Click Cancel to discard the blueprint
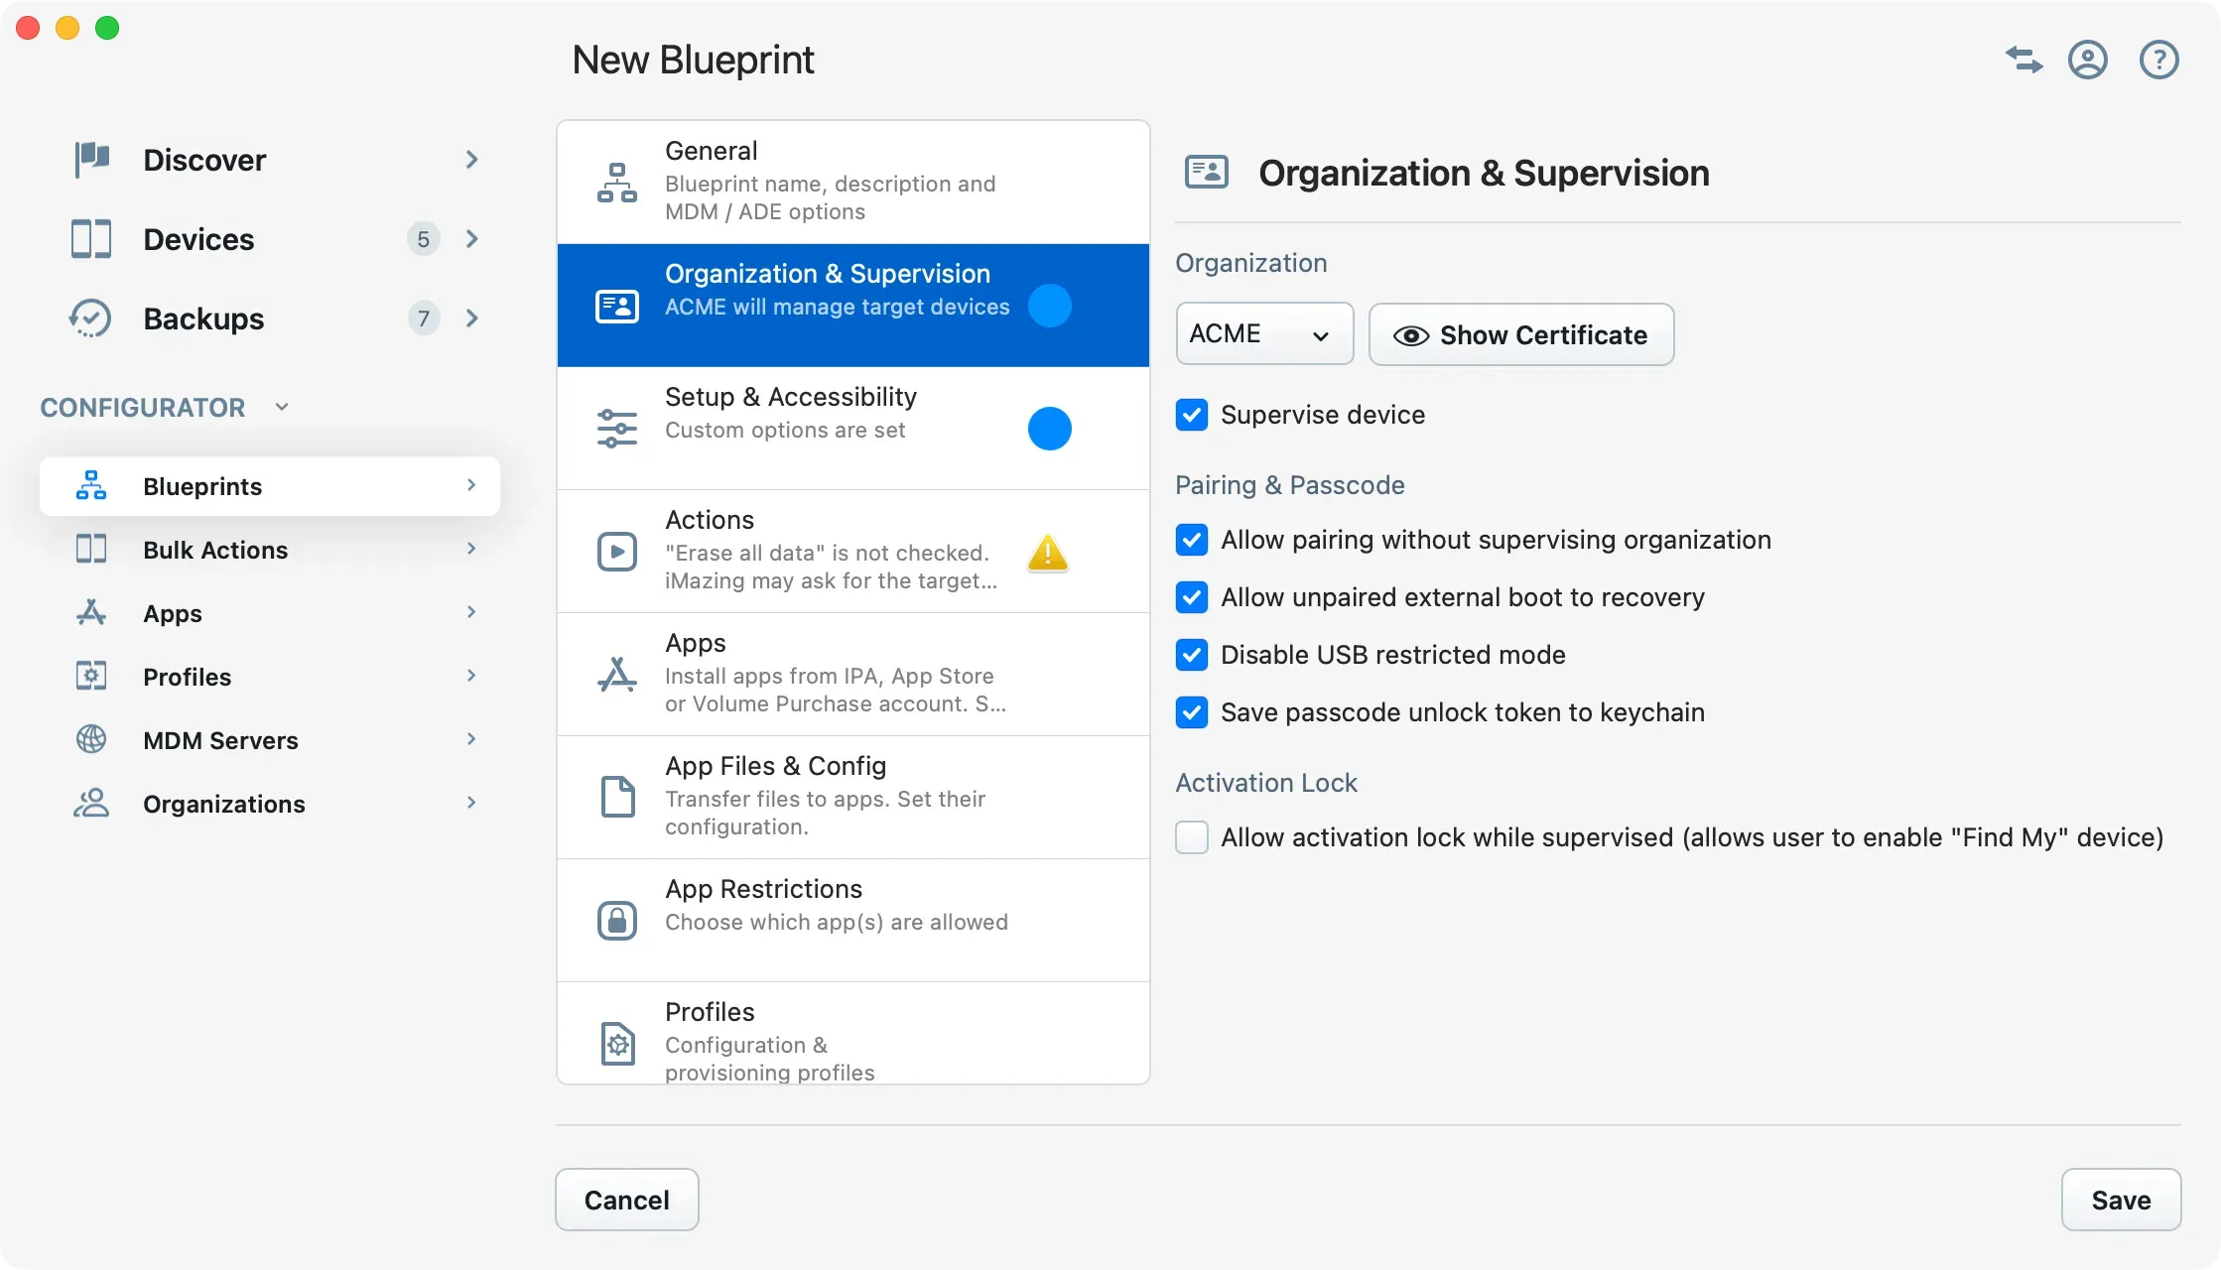2221x1270 pixels. tap(626, 1199)
